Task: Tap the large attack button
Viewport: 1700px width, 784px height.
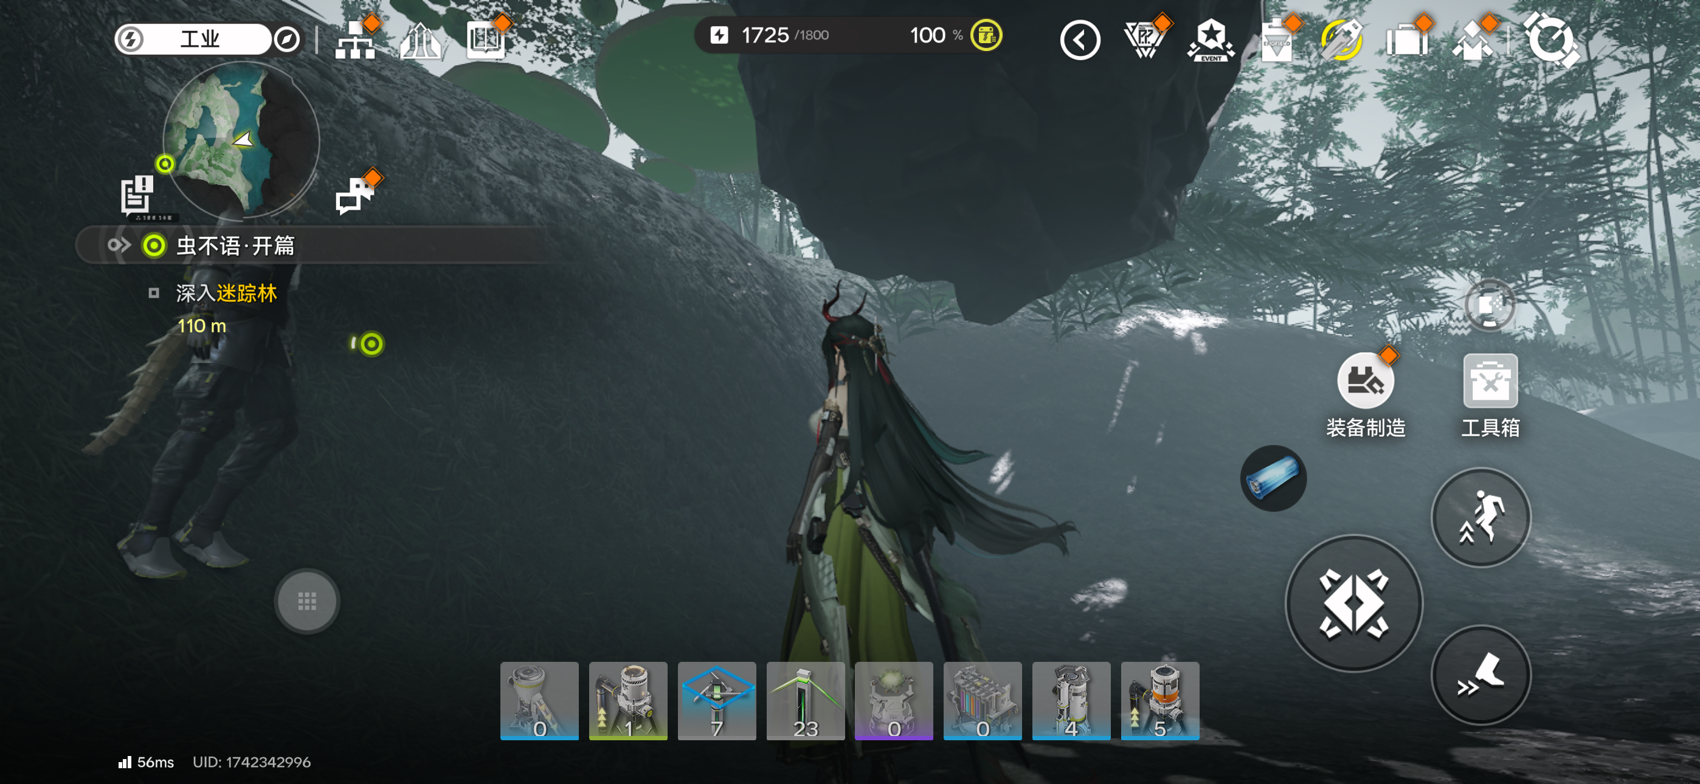Action: [1354, 603]
